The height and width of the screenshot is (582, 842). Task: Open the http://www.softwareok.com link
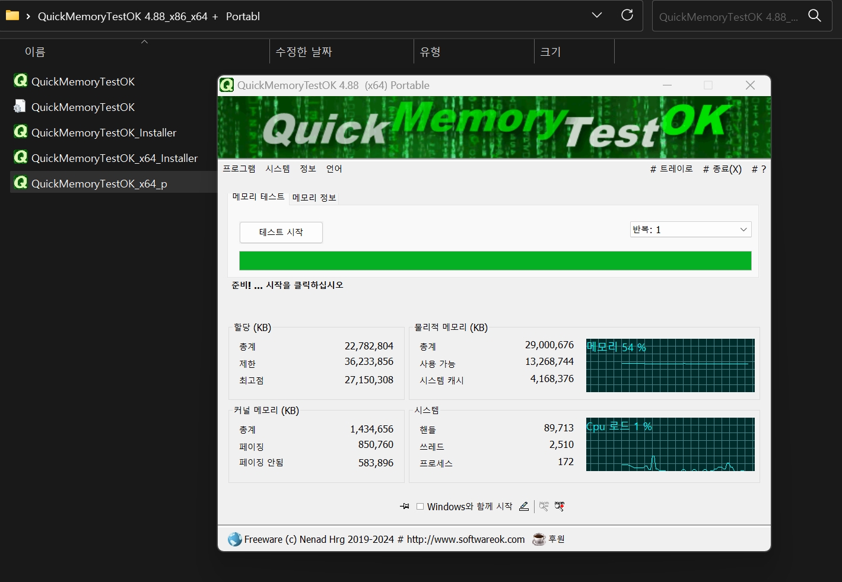coord(466,539)
